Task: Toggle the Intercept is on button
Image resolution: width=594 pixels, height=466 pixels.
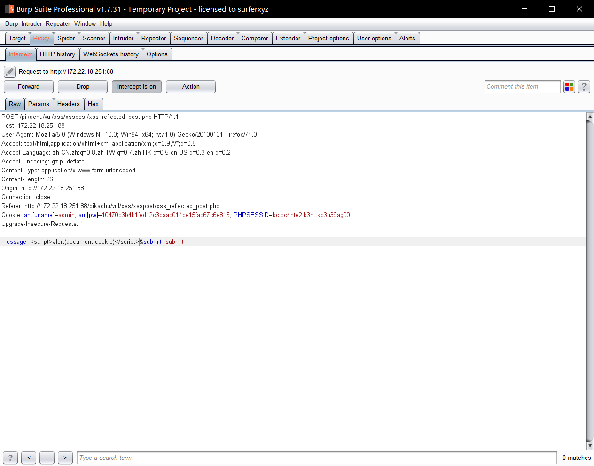Action: coord(137,86)
